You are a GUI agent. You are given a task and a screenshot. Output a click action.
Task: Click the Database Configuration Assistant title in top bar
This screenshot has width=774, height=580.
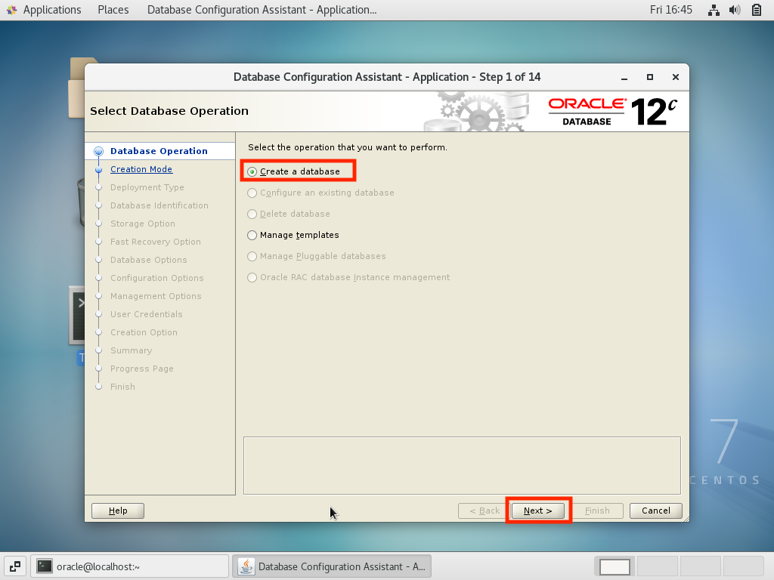(x=262, y=10)
